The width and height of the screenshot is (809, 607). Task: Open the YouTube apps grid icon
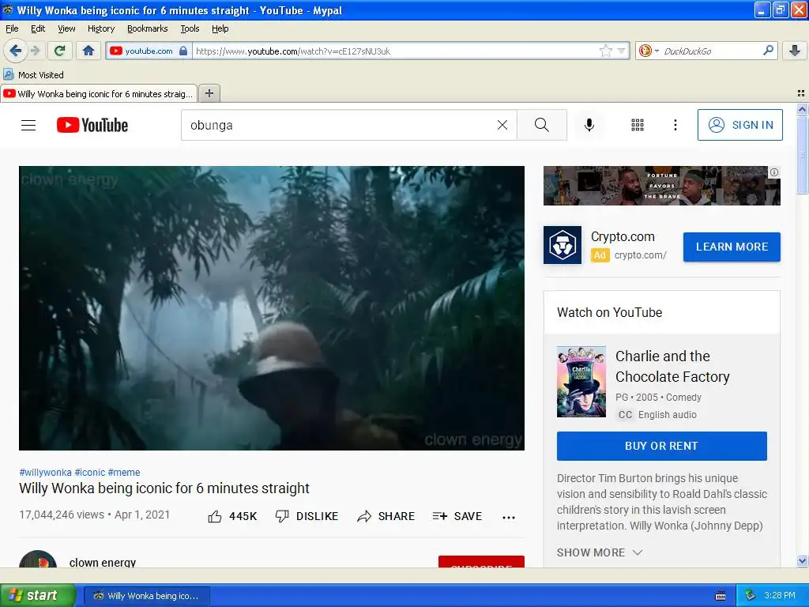tap(638, 125)
